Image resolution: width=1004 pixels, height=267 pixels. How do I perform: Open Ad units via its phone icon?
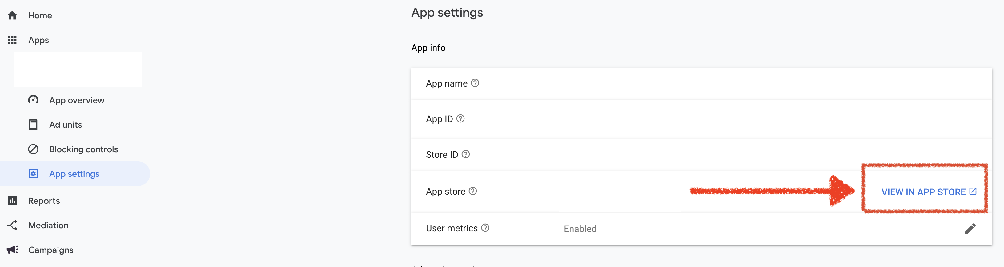point(33,124)
